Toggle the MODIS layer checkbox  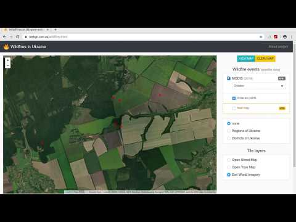pyautogui.click(x=229, y=78)
